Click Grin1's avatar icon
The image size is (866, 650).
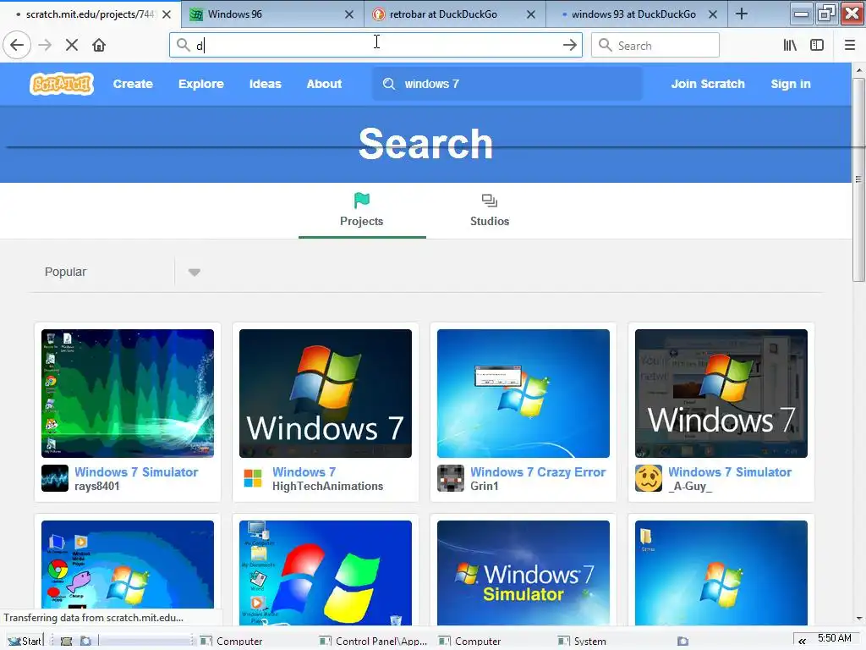pos(451,478)
